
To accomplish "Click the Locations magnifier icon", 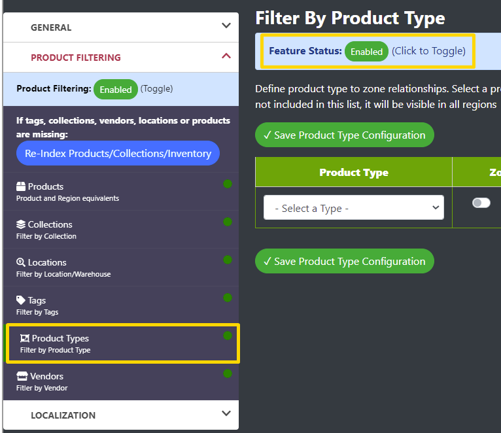I will pos(21,262).
